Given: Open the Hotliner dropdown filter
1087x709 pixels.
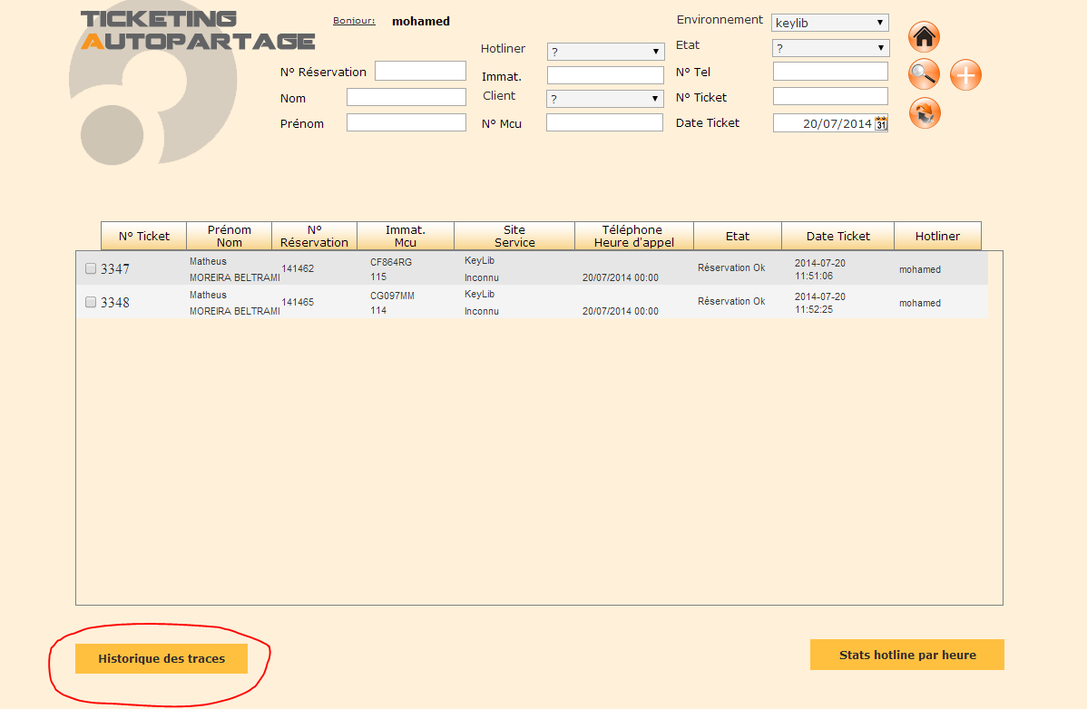Looking at the screenshot, I should pyautogui.click(x=605, y=52).
